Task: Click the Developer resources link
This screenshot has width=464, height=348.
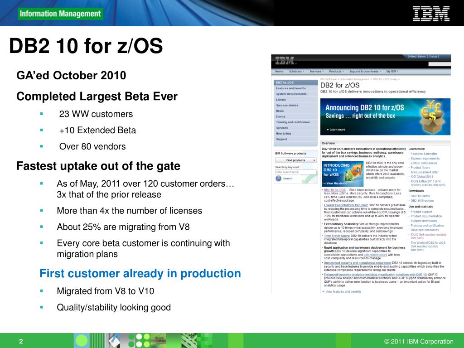Action: [x=425, y=230]
